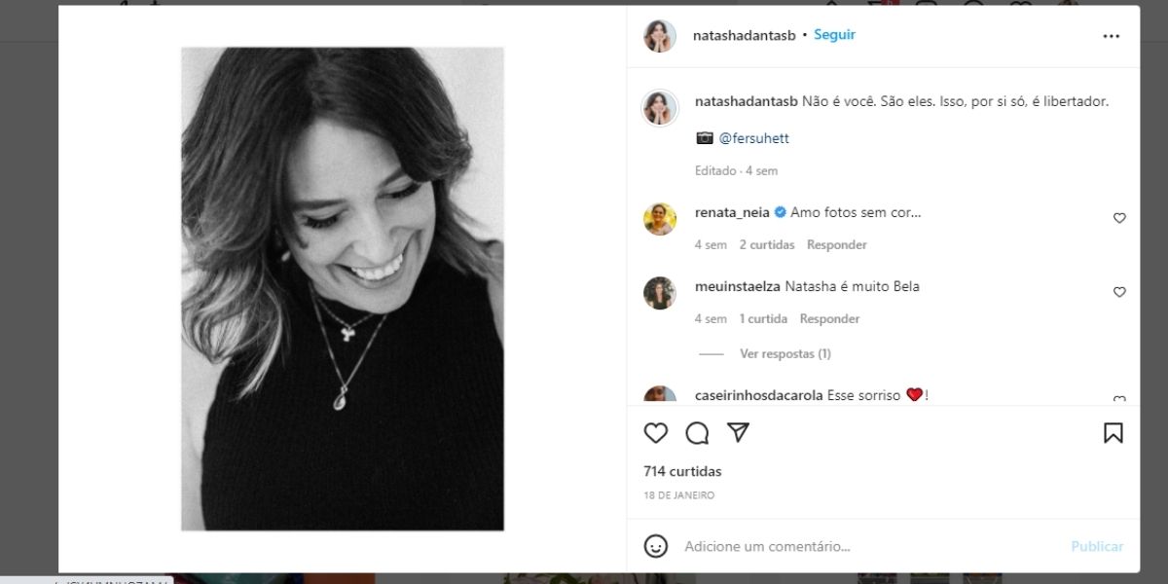The image size is (1168, 584).
Task: Open the emoji picker in the comment field
Action: tap(656, 546)
